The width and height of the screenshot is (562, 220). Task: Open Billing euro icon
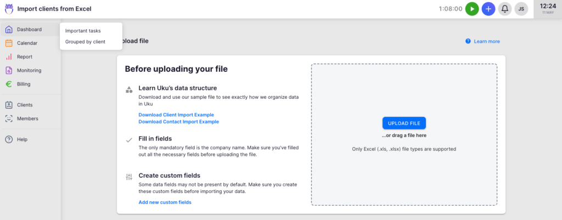(x=9, y=84)
